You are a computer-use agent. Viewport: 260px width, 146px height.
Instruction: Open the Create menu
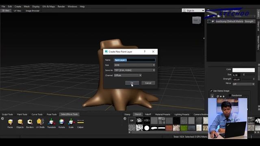pyautogui.click(x=18, y=6)
